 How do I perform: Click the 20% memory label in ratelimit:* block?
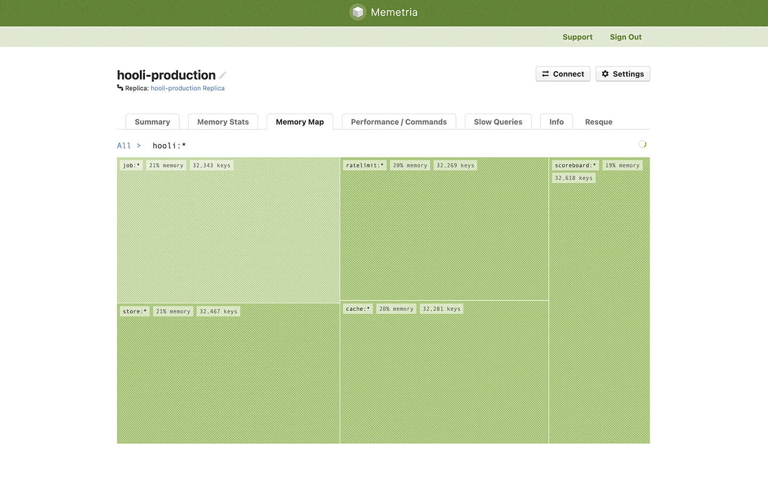click(x=410, y=165)
